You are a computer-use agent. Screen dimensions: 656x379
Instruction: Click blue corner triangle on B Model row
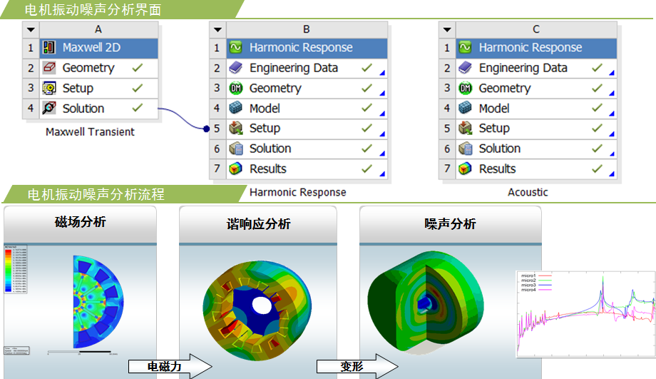(382, 113)
